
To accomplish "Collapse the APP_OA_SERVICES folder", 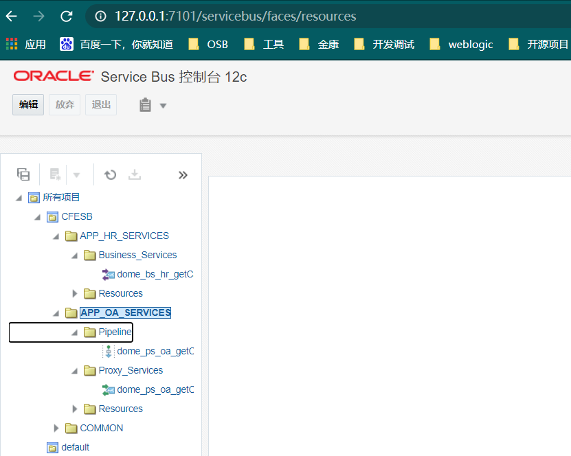I will (x=56, y=313).
